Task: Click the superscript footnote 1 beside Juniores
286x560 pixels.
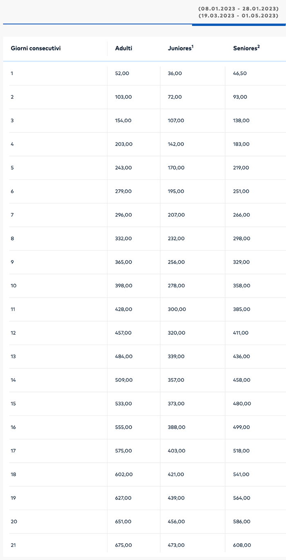Action: [x=192, y=46]
